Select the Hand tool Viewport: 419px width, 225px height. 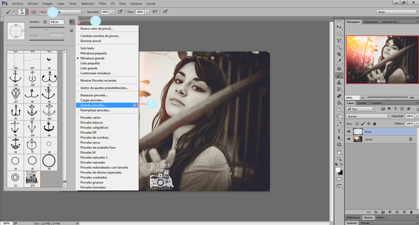coord(339,152)
